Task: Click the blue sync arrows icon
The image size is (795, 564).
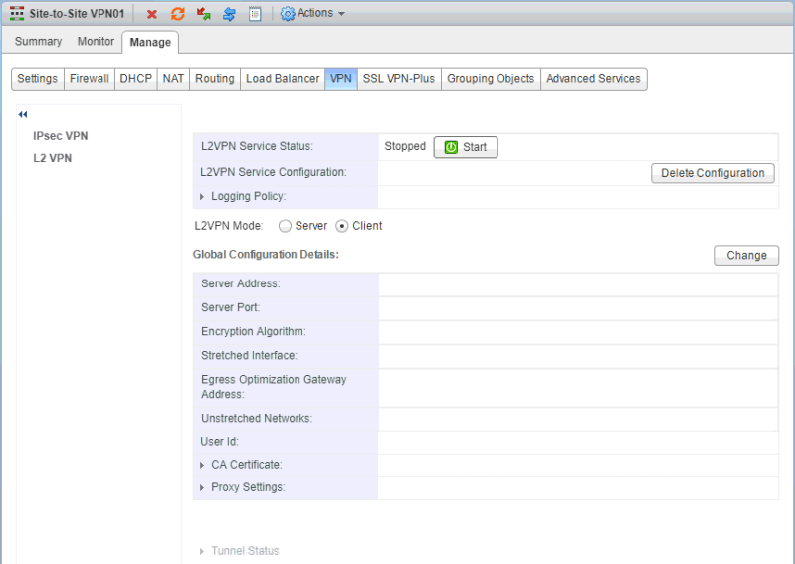Action: 229,14
